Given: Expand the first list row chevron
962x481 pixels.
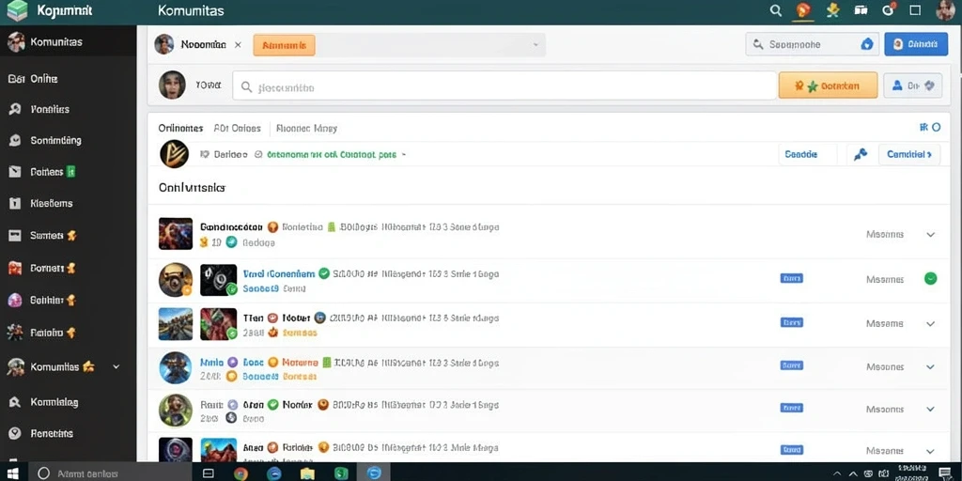Looking at the screenshot, I should click(x=931, y=234).
